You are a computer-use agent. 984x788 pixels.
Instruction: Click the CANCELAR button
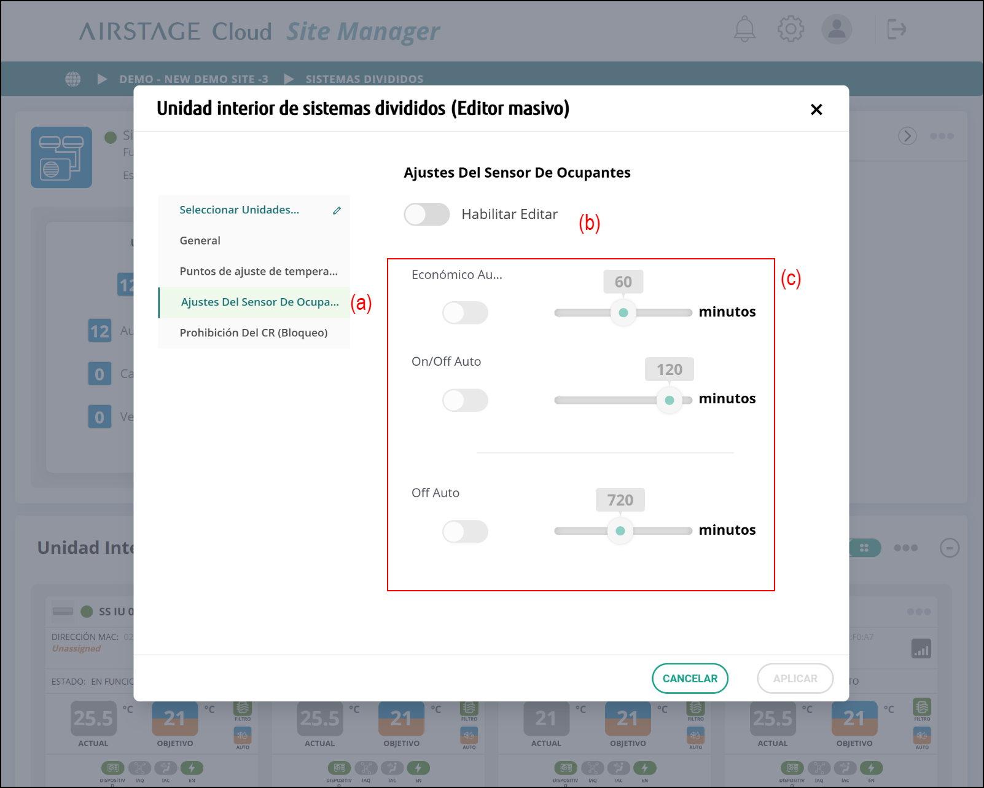click(x=690, y=679)
